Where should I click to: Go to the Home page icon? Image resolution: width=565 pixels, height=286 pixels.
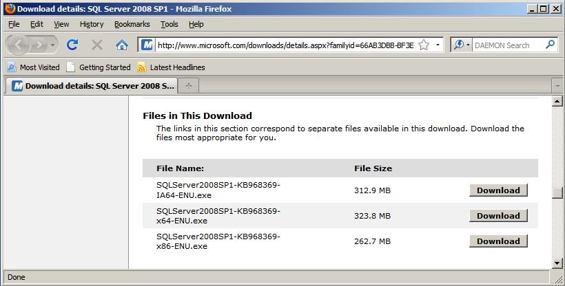[x=122, y=45]
